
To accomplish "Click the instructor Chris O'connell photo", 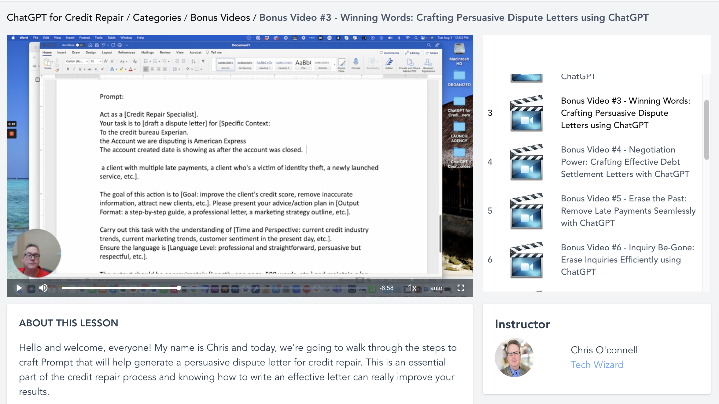I will tap(514, 358).
